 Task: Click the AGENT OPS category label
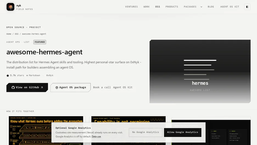click(13, 42)
